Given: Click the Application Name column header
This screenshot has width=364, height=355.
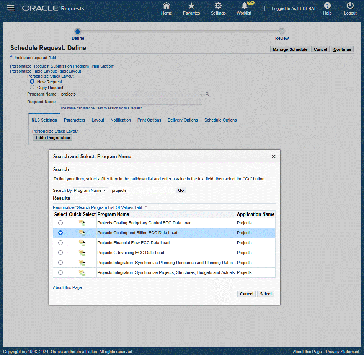Looking at the screenshot, I should (x=256, y=214).
